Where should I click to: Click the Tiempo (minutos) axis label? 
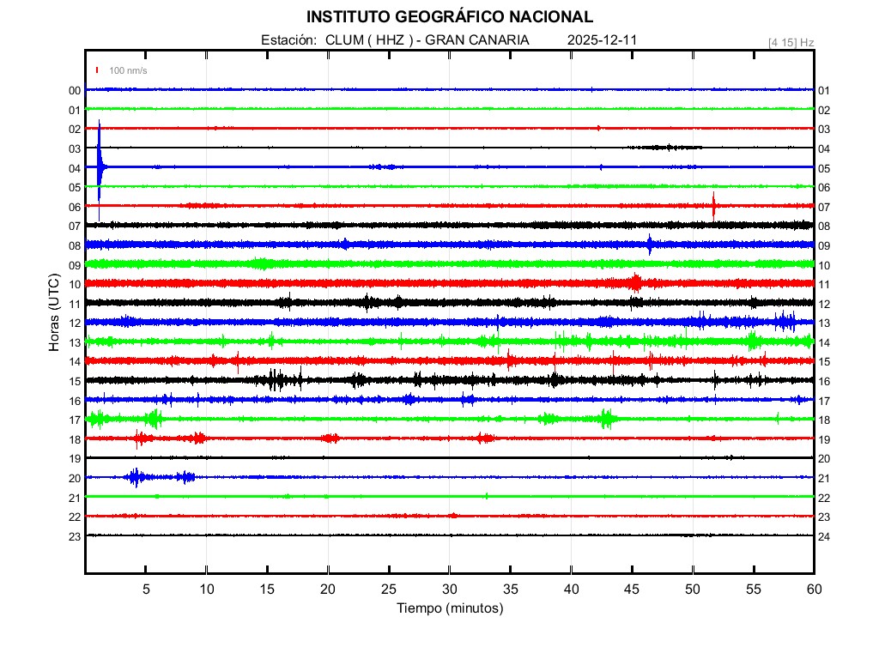450,608
